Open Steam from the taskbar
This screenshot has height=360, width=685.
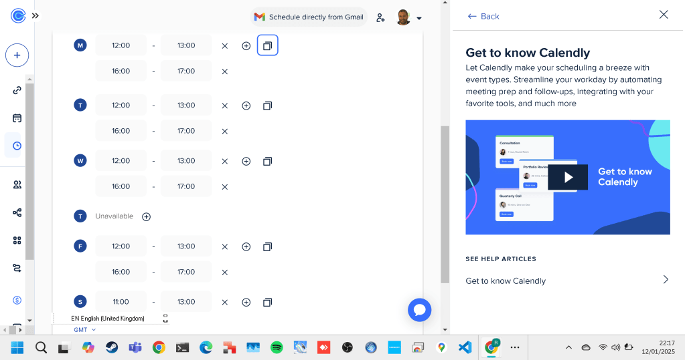[112, 348]
